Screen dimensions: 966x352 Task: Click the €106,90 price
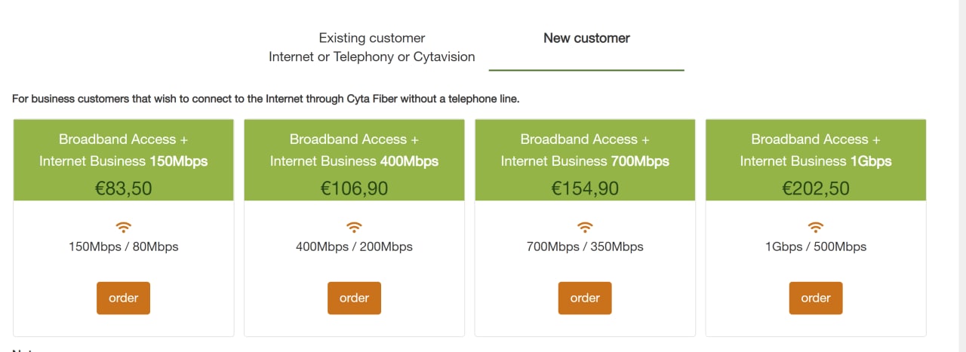(354, 188)
